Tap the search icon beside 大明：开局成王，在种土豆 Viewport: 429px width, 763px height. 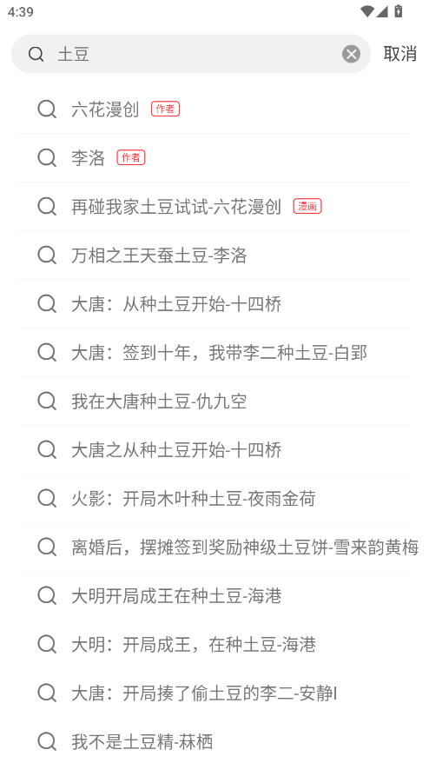click(x=47, y=645)
